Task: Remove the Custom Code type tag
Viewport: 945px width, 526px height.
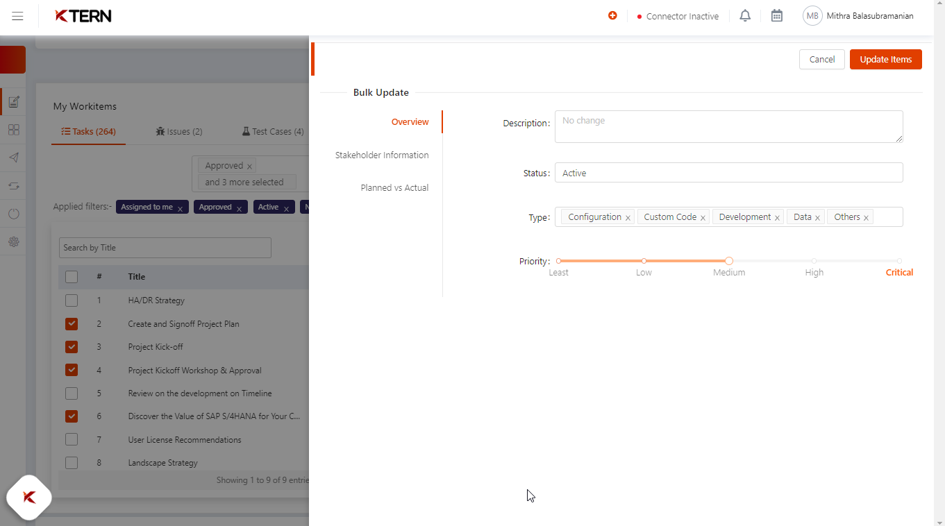Action: tap(703, 218)
